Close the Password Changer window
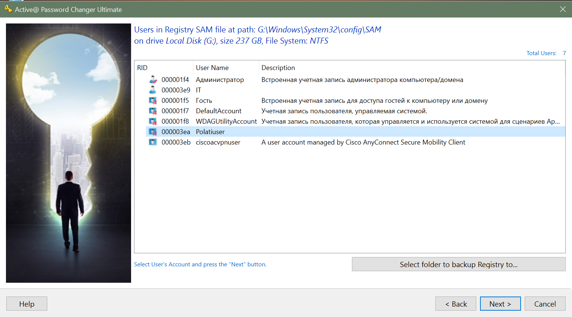572x317 pixels. click(x=563, y=9)
